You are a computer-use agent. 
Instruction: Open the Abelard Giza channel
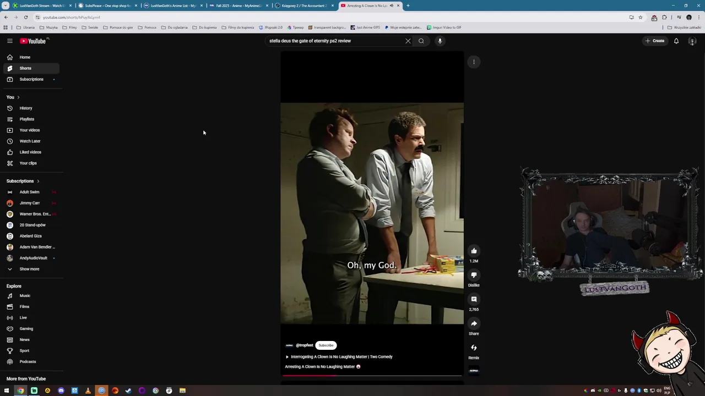point(31,236)
